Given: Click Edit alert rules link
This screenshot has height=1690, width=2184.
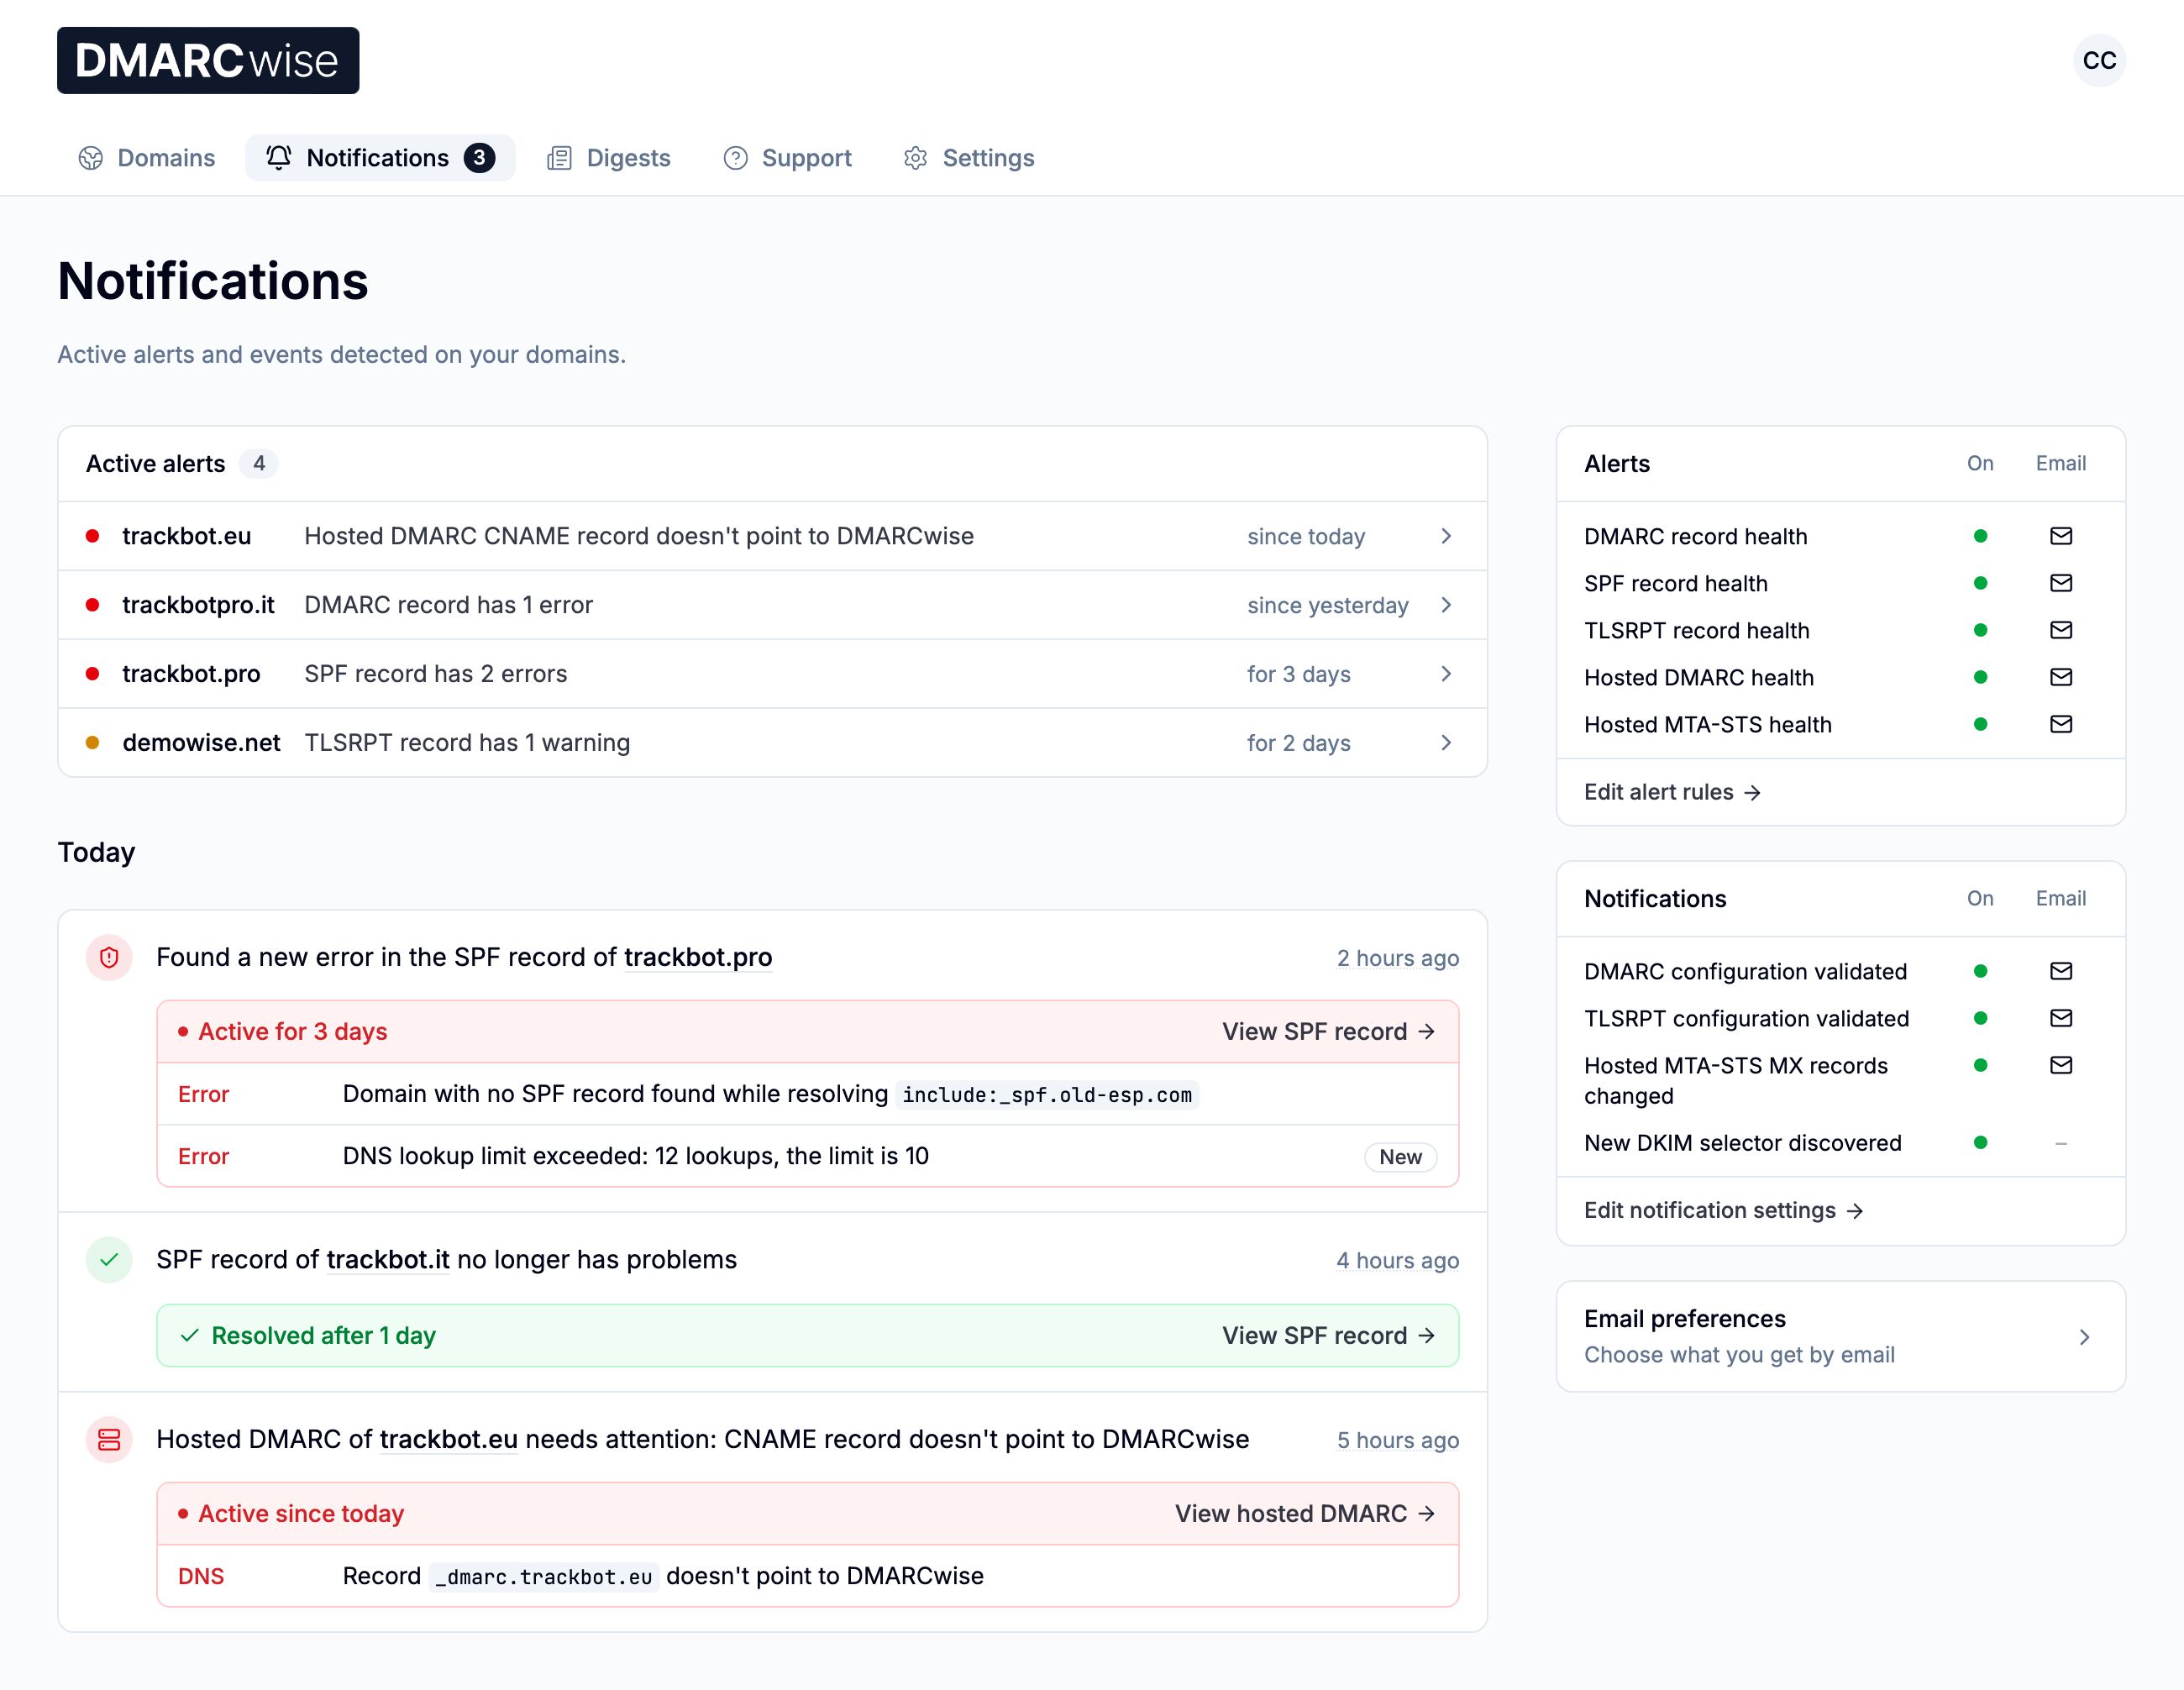Looking at the screenshot, I should [1672, 792].
